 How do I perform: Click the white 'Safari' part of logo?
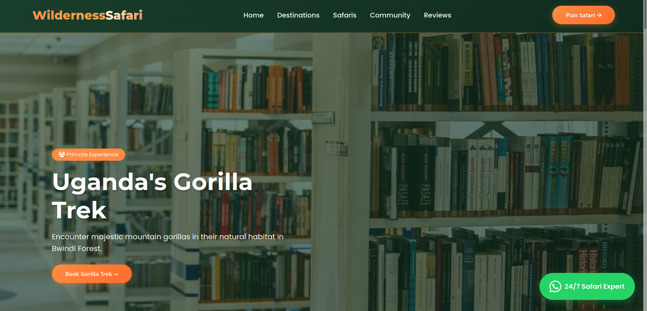click(124, 15)
